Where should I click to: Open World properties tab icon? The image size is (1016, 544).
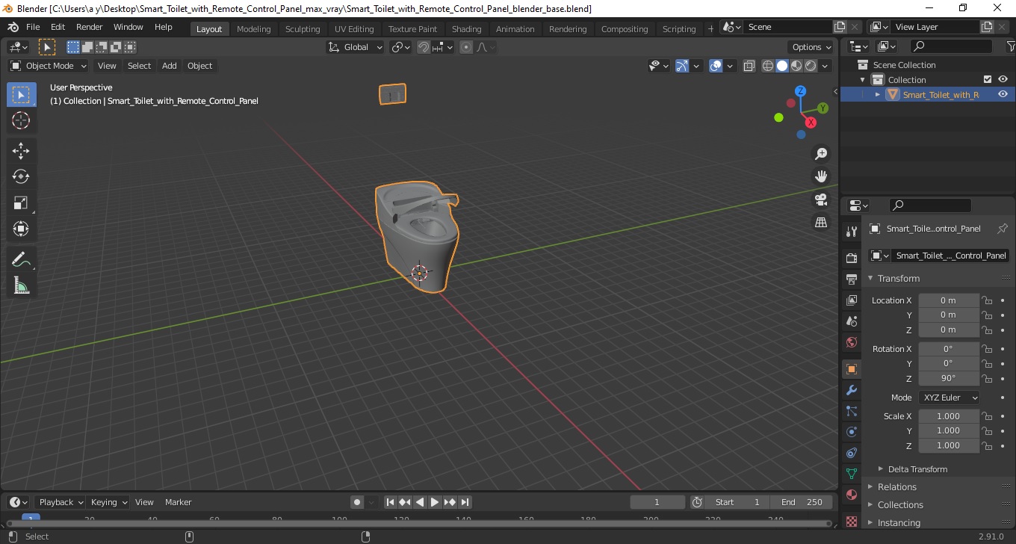click(x=852, y=342)
